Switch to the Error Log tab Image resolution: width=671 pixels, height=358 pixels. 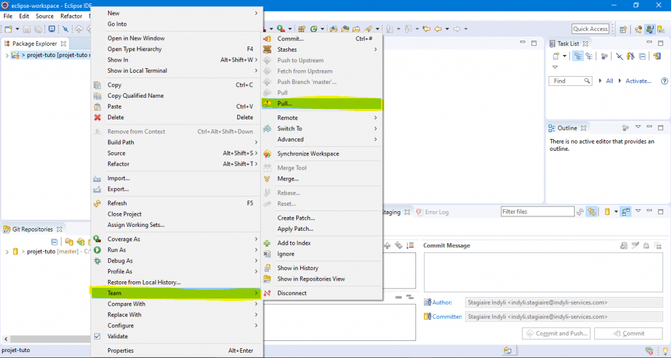[432, 212]
